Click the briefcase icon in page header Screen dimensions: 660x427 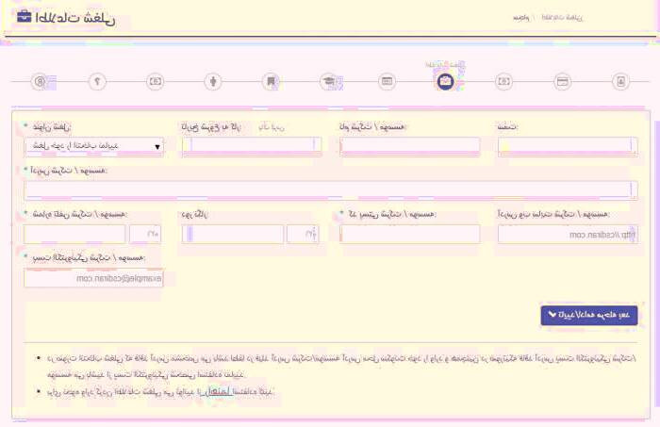[25, 18]
